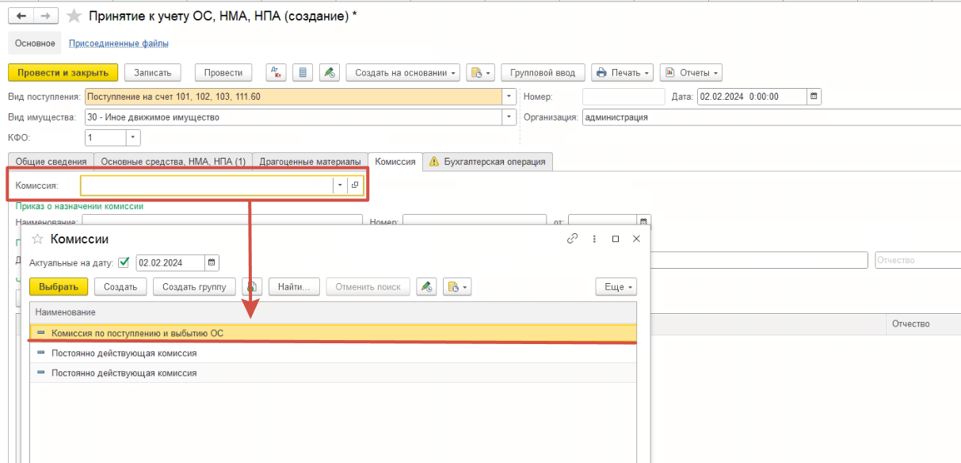The height and width of the screenshot is (463, 961).
Task: Click the Отчество input field
Action: [x=918, y=260]
